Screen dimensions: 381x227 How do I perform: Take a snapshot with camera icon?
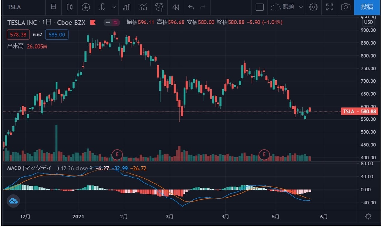(x=346, y=7)
